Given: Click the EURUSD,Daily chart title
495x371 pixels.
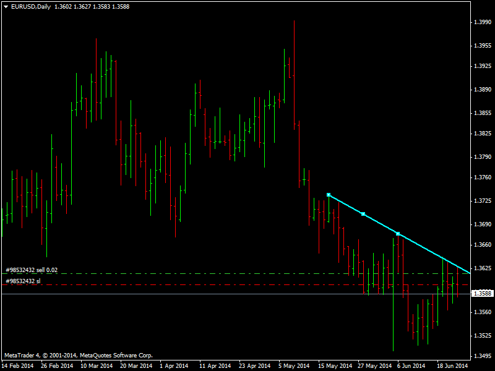Looking at the screenshot, I should (x=31, y=7).
